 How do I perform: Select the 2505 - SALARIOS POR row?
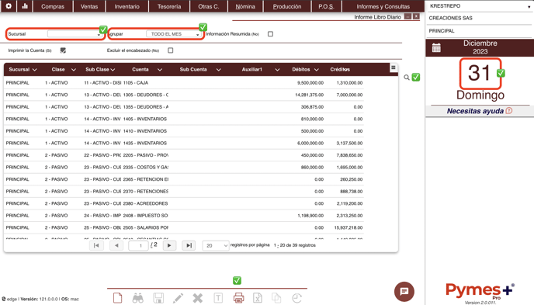pos(184,227)
